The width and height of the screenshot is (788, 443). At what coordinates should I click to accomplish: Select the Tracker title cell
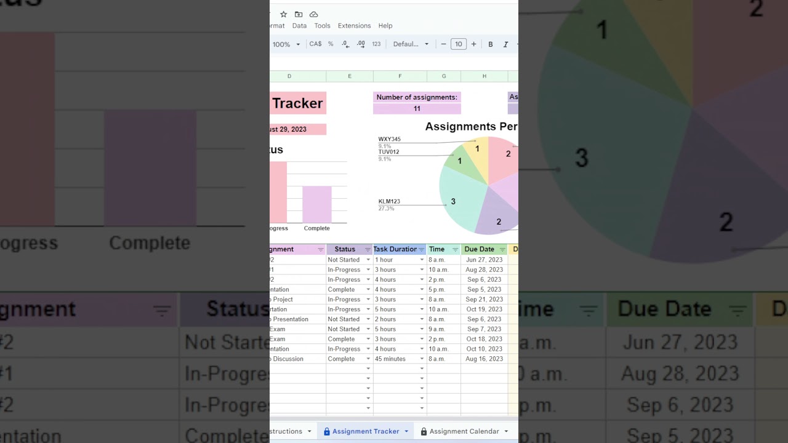[x=298, y=103]
